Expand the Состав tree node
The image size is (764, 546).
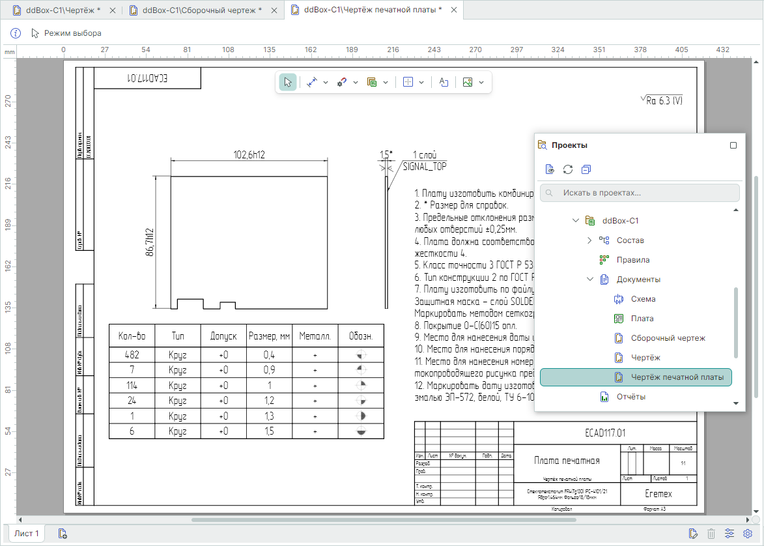589,240
